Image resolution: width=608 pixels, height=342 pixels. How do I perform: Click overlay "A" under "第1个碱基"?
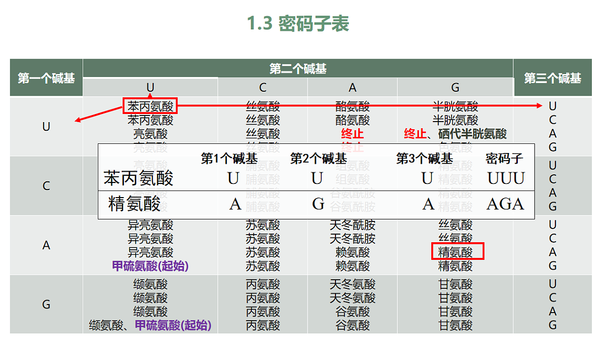pyautogui.click(x=235, y=204)
